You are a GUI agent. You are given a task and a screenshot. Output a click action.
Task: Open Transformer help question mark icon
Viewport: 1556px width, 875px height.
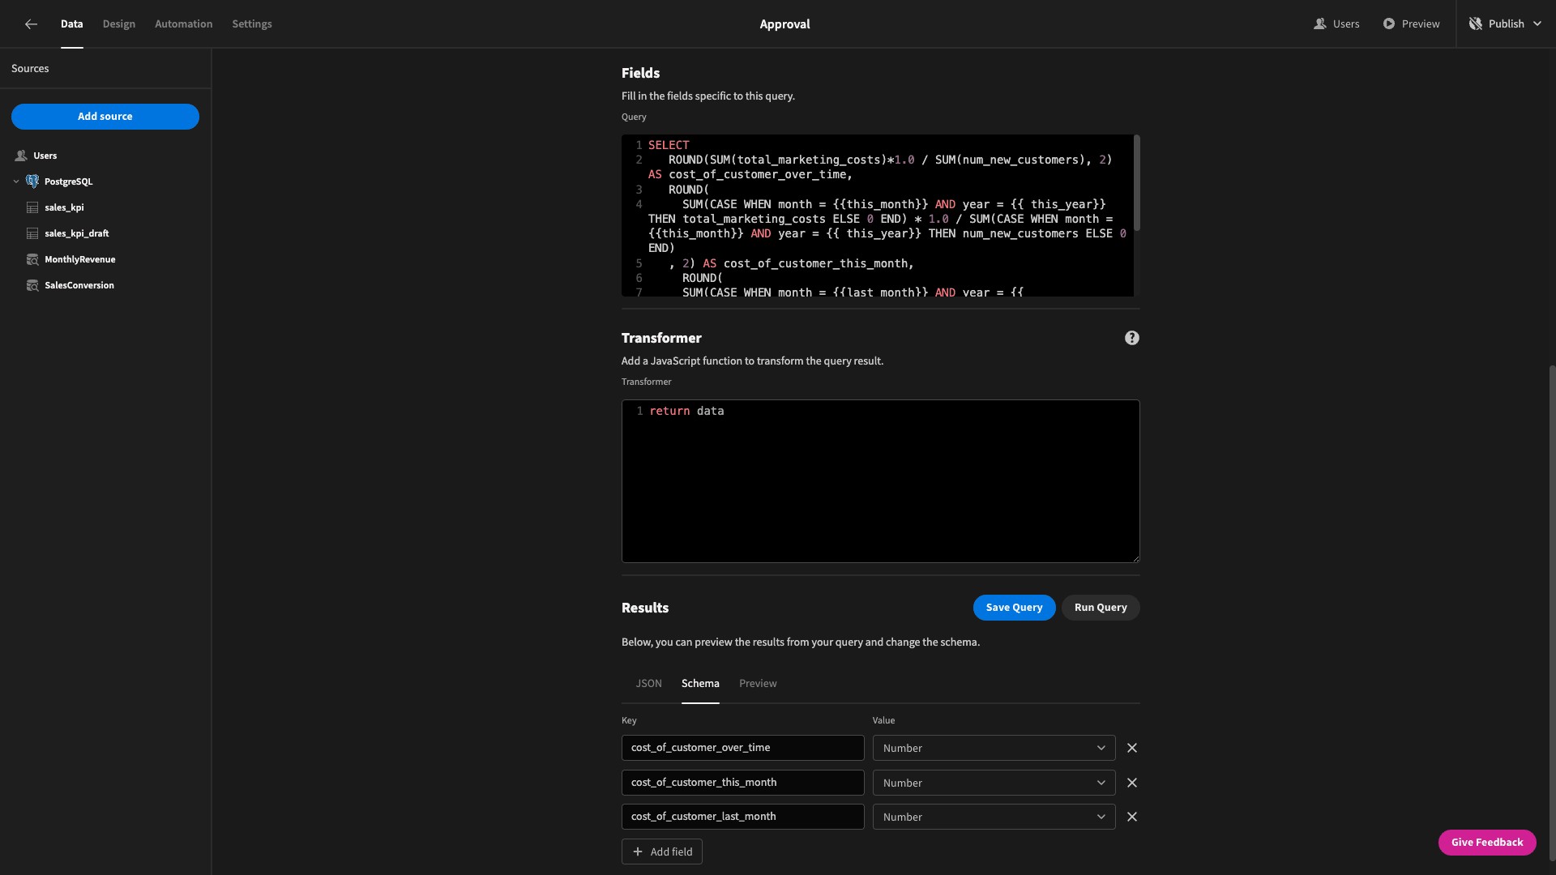click(x=1132, y=338)
